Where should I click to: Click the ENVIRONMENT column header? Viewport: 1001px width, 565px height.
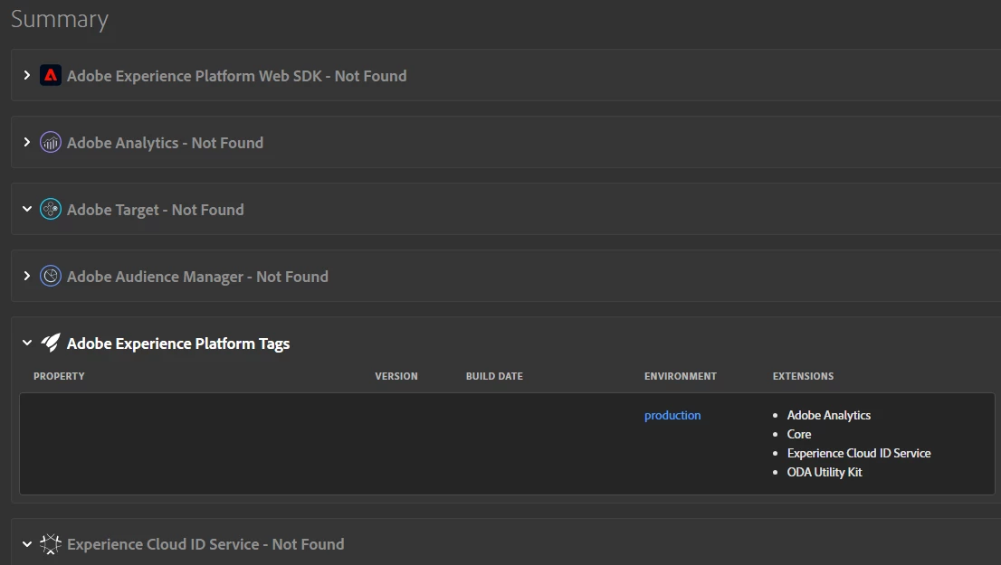point(681,376)
